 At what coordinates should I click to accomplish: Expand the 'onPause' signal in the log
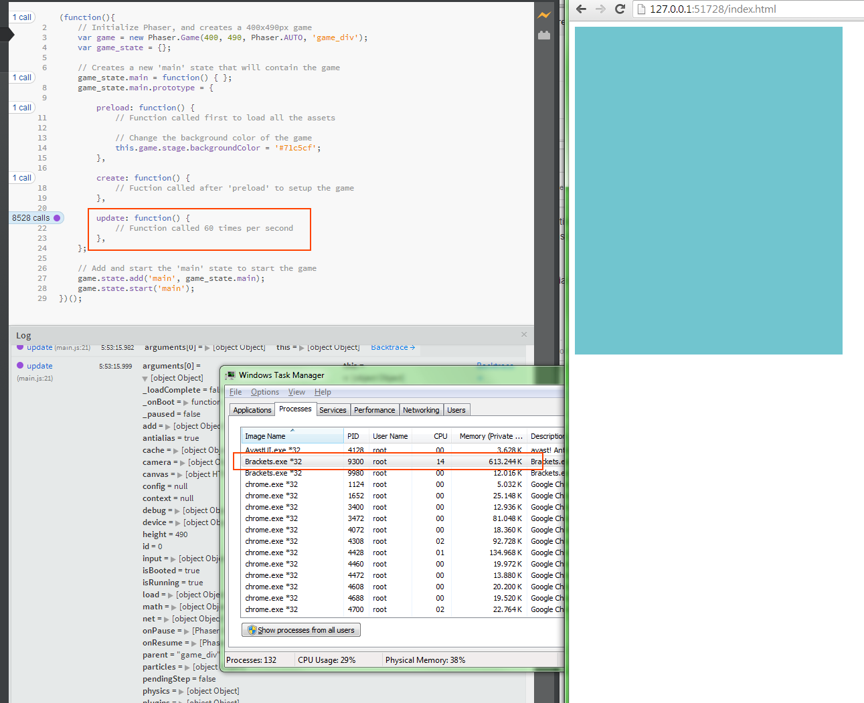(187, 631)
